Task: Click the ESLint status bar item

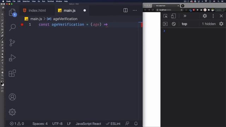Action: [113, 124]
